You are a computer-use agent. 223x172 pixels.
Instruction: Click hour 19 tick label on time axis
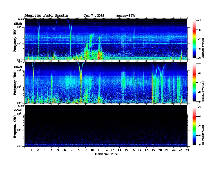[153, 150]
